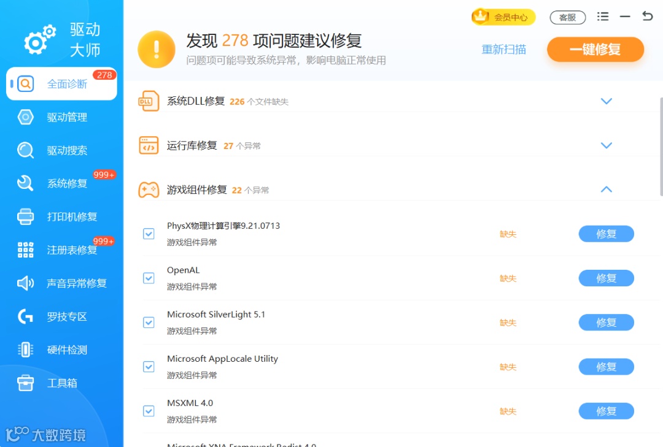The image size is (663, 447).
Task: Click the 打印机修复 printer icon
Action: coord(25,216)
